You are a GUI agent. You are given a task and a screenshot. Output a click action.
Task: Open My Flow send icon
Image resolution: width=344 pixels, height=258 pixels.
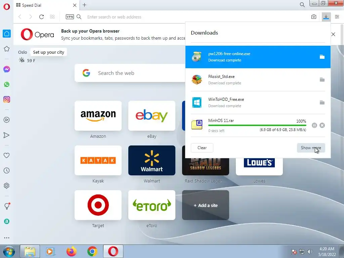7,135
